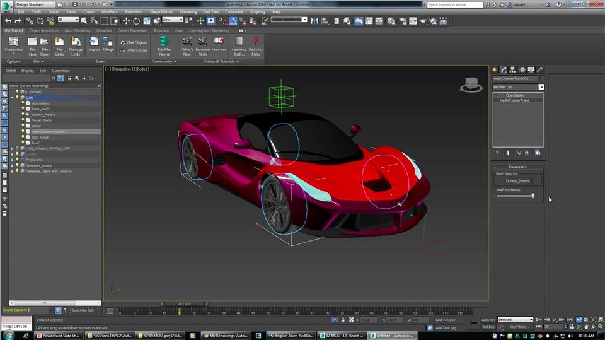Click the Dummy_Parent mesh selector button
Viewport: 605px width, 340px height.
tap(517, 181)
